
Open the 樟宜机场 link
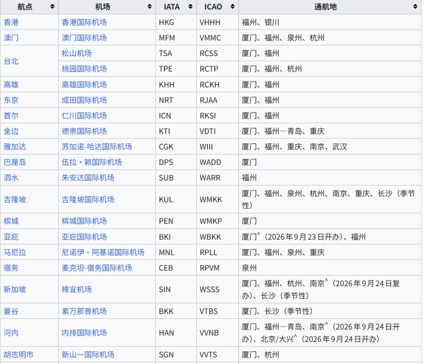(76, 290)
